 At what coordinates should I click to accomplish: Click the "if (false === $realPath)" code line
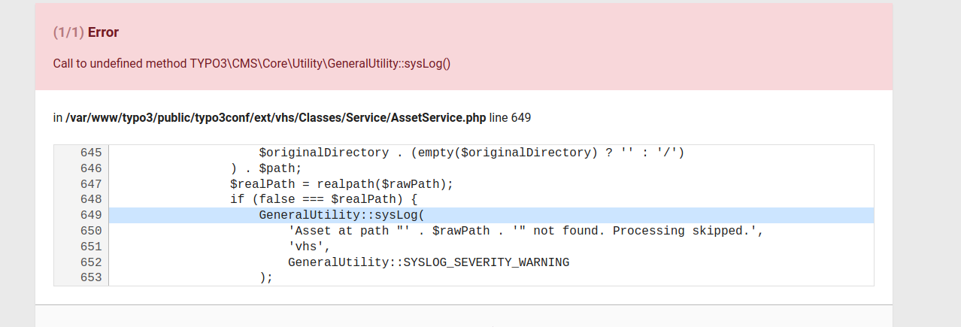pyautogui.click(x=323, y=200)
